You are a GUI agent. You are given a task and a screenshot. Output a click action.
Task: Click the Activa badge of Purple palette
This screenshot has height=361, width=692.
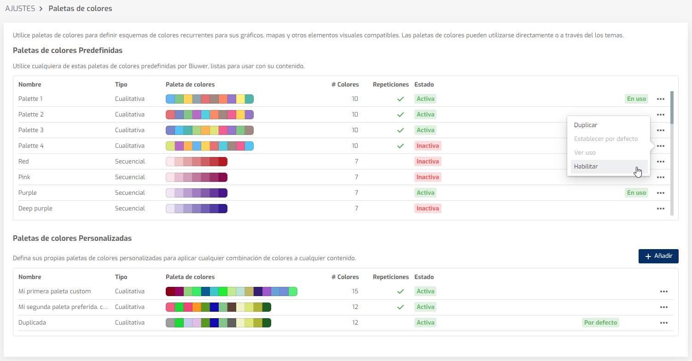coord(425,193)
